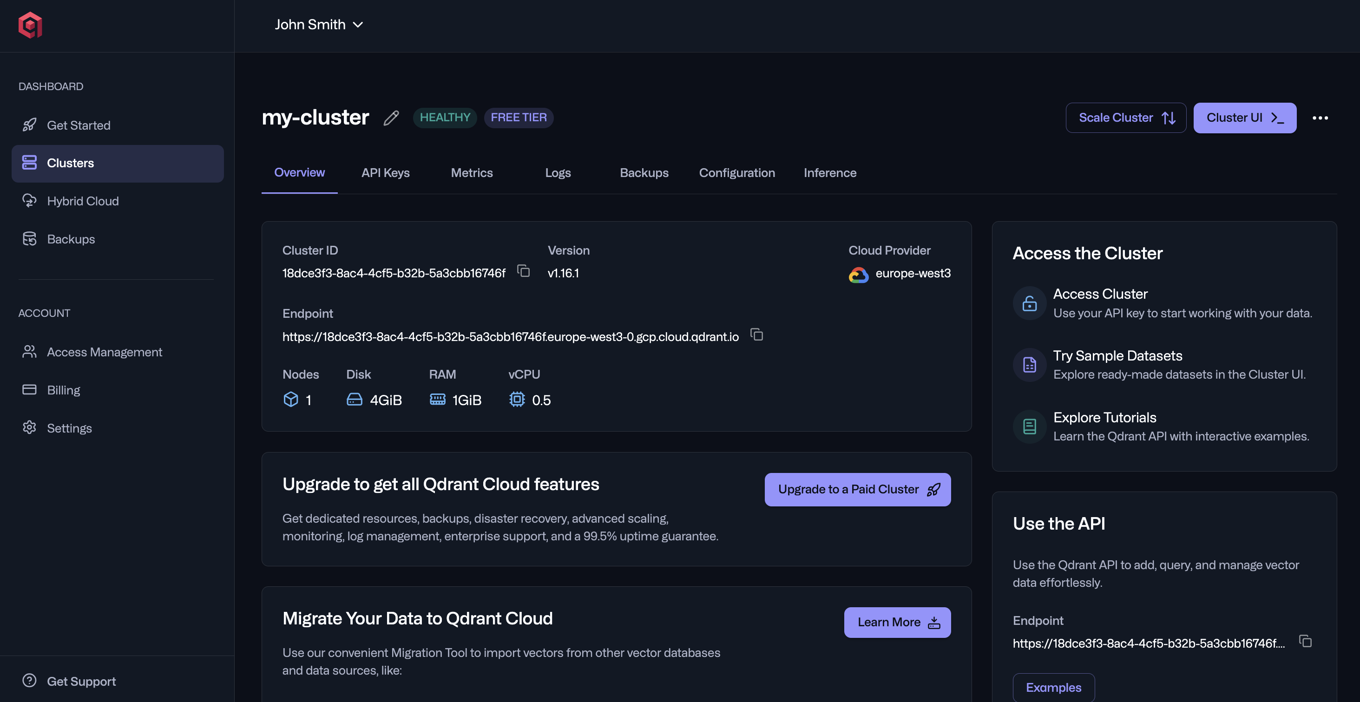
Task: Open the Configuration tab
Action: [x=737, y=173]
